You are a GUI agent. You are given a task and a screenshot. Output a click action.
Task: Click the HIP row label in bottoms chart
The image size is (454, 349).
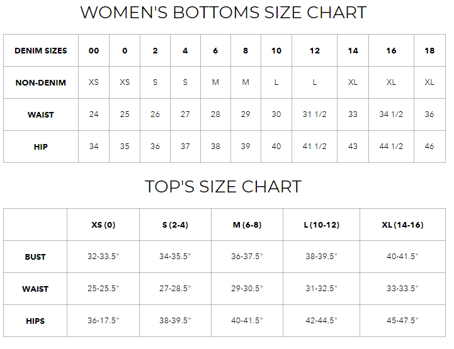click(41, 147)
